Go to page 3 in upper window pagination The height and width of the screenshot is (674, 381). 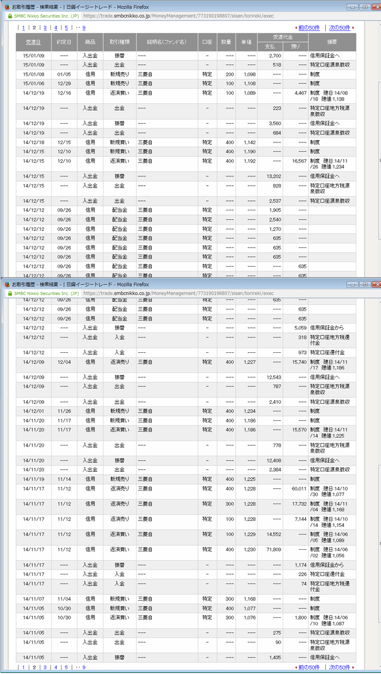coord(45,28)
